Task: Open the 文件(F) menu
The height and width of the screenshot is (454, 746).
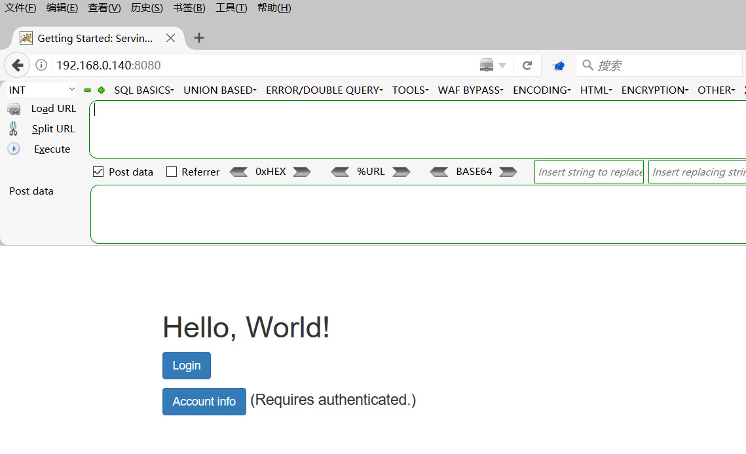Action: (x=20, y=8)
